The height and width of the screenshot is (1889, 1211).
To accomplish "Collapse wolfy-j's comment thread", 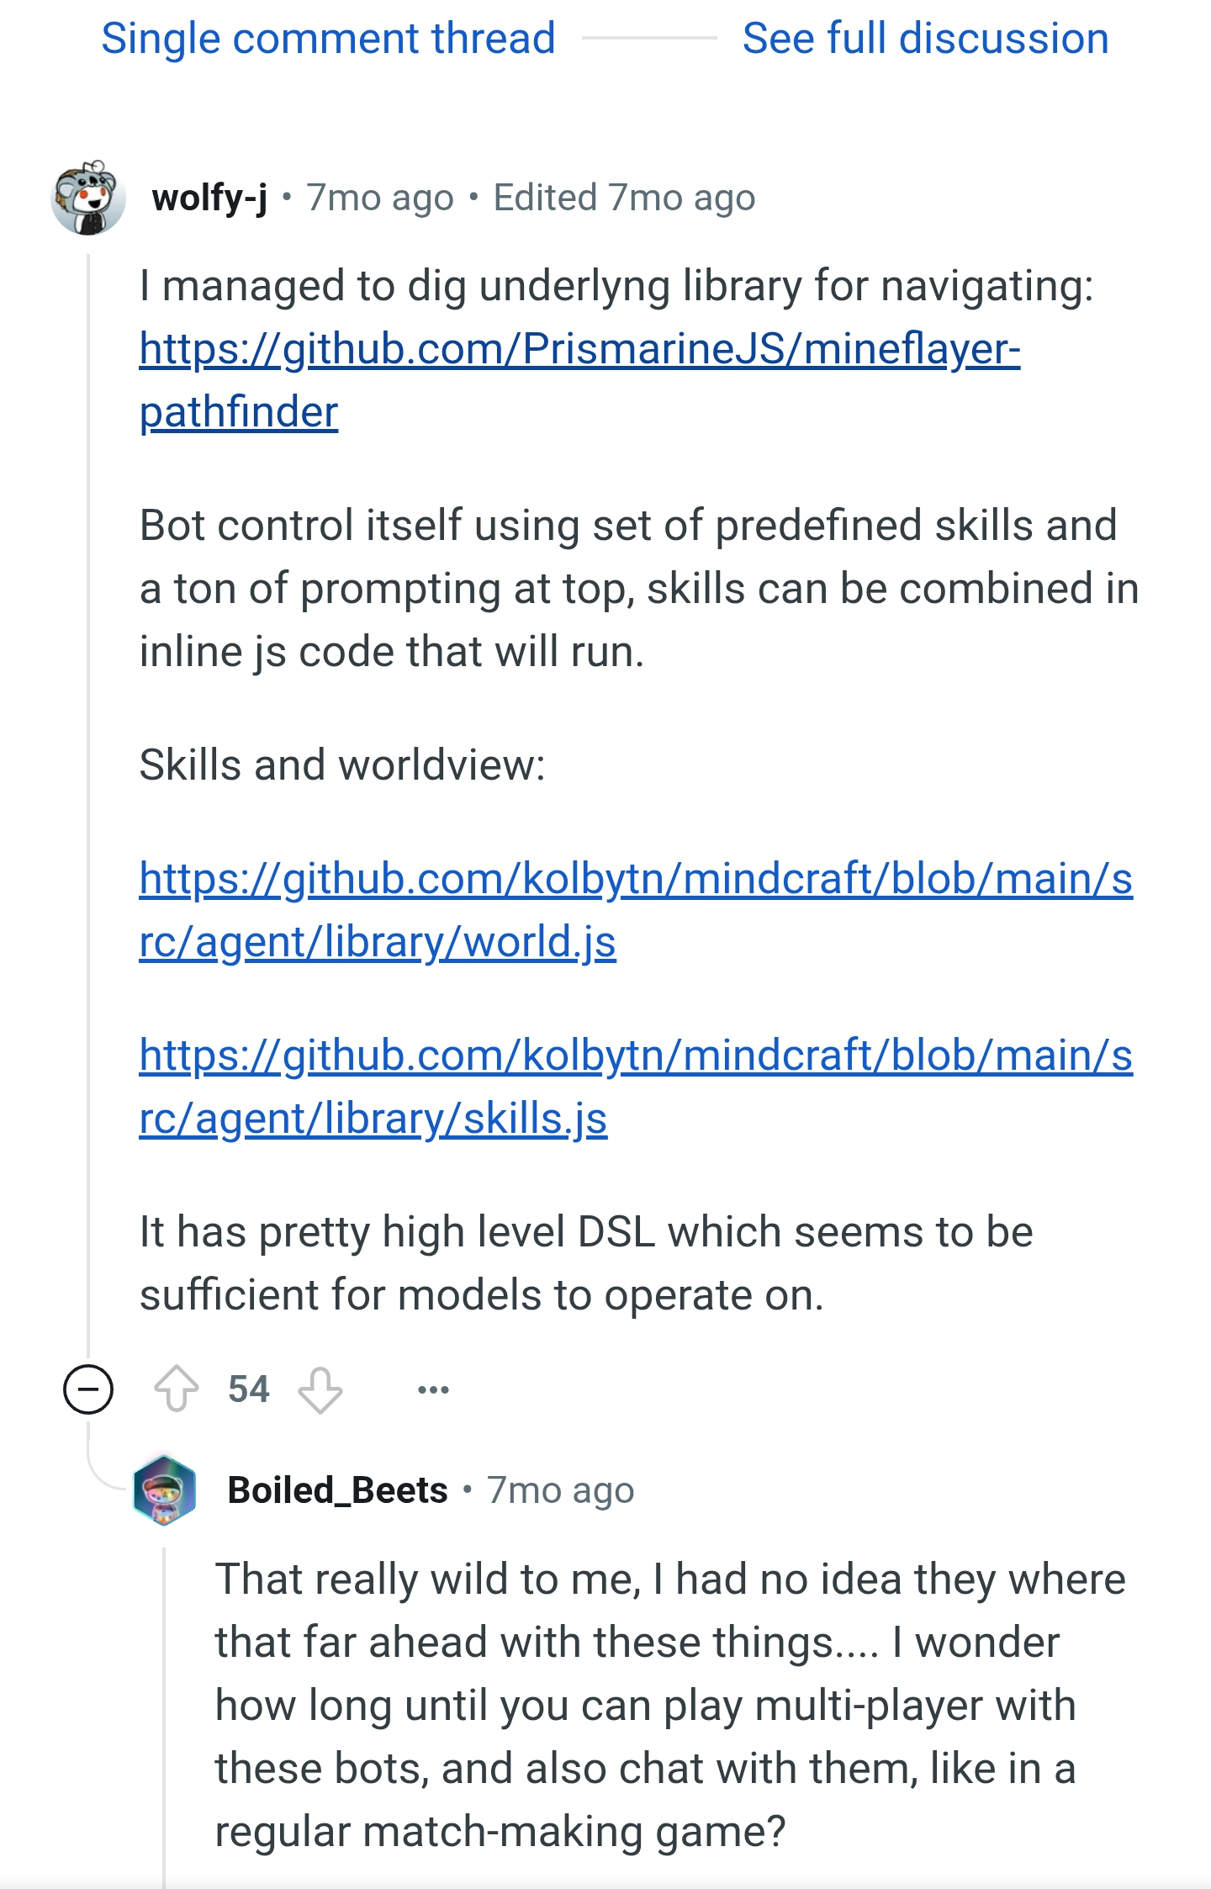I will (x=88, y=1389).
